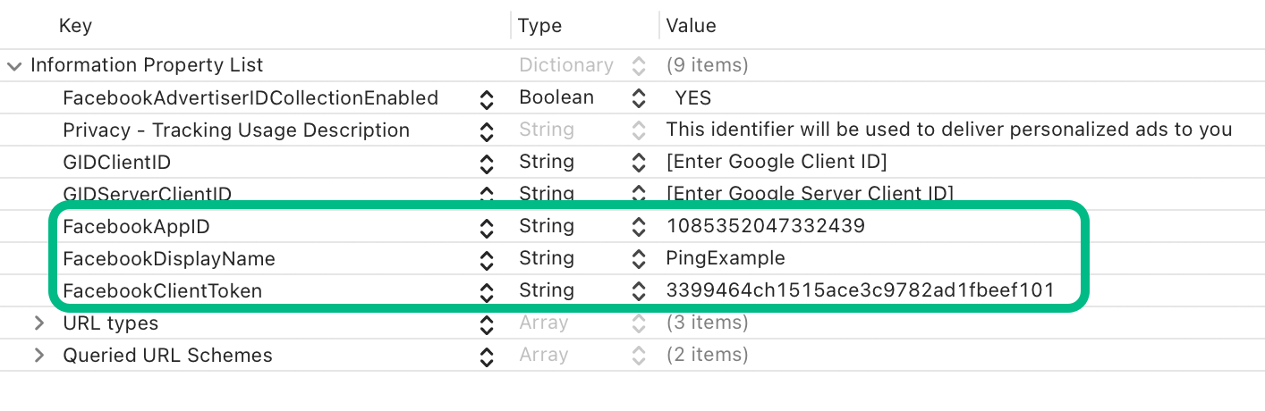Click the FacebookAppID key stepper arrows
Image resolution: width=1265 pixels, height=411 pixels.
pos(486,227)
